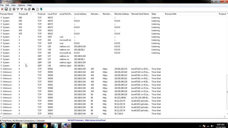Open Windows Media Player taskbar icon
This screenshot has height=128, width=228.
35,126
